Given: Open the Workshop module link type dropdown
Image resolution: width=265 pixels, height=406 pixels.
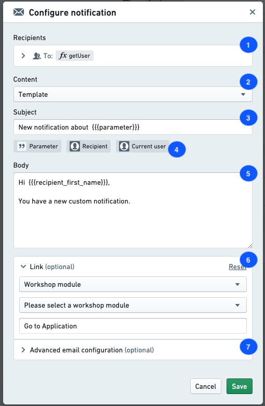Looking at the screenshot, I should [133, 284].
